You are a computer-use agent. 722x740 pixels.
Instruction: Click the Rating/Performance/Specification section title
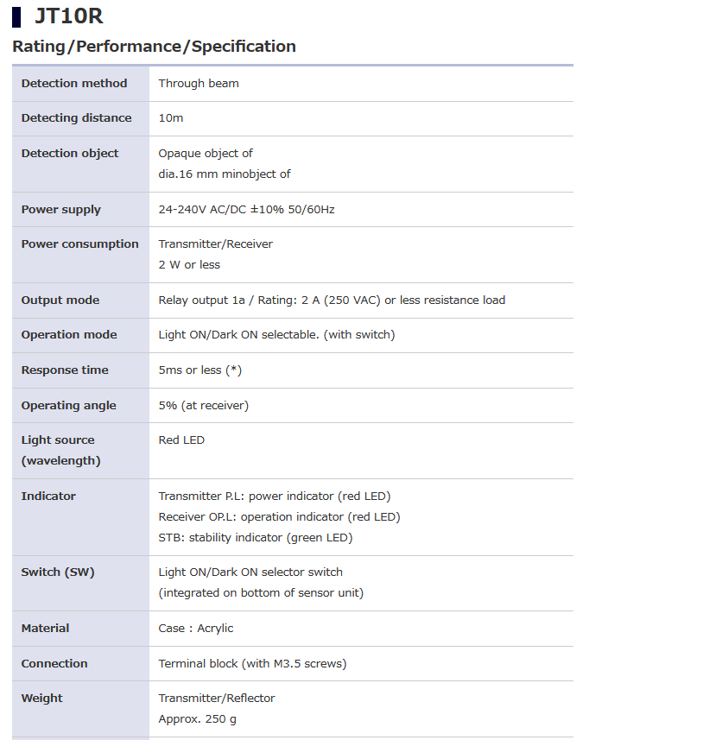(154, 47)
